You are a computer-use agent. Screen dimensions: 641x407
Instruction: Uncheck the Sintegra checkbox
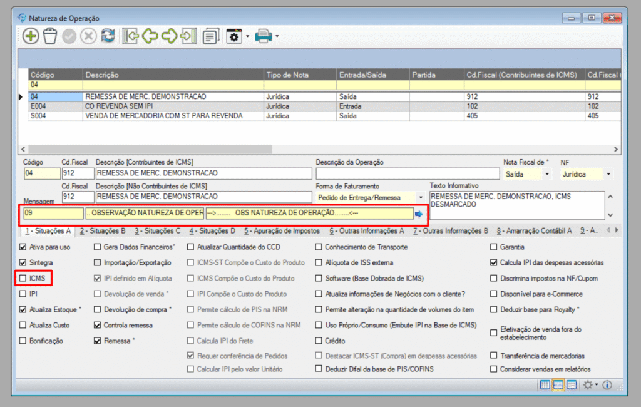23,262
